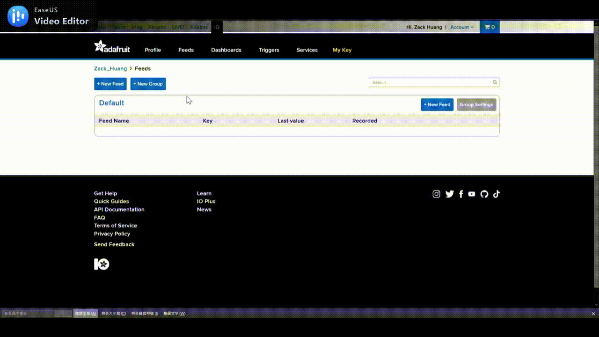Click the Feeds breadcrumb text

coord(143,69)
